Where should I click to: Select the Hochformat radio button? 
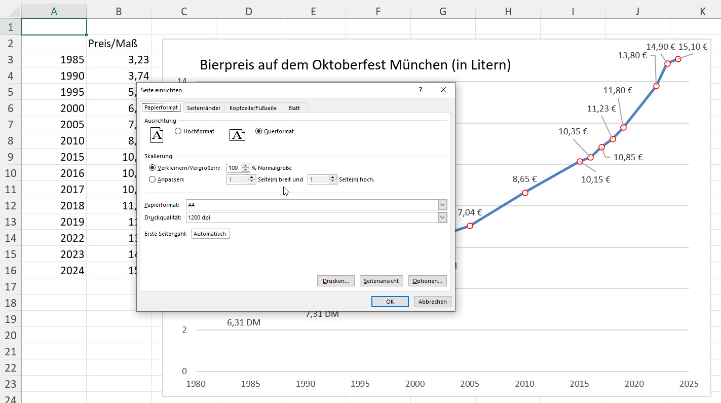[x=178, y=131]
